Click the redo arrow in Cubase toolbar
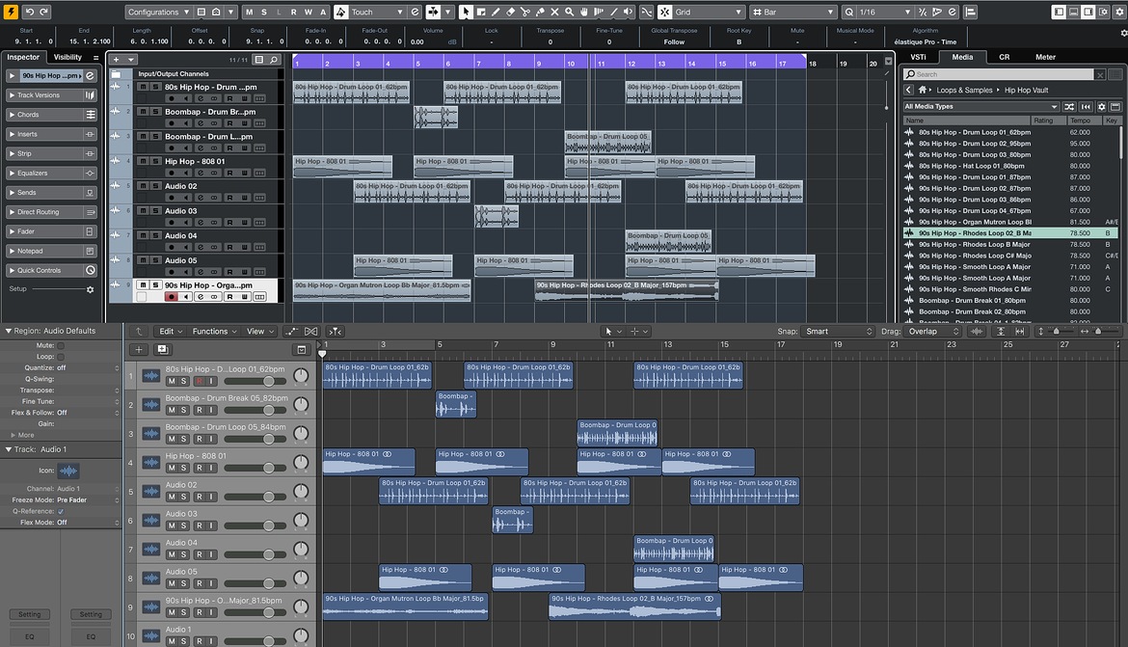The width and height of the screenshot is (1128, 647). coord(44,13)
